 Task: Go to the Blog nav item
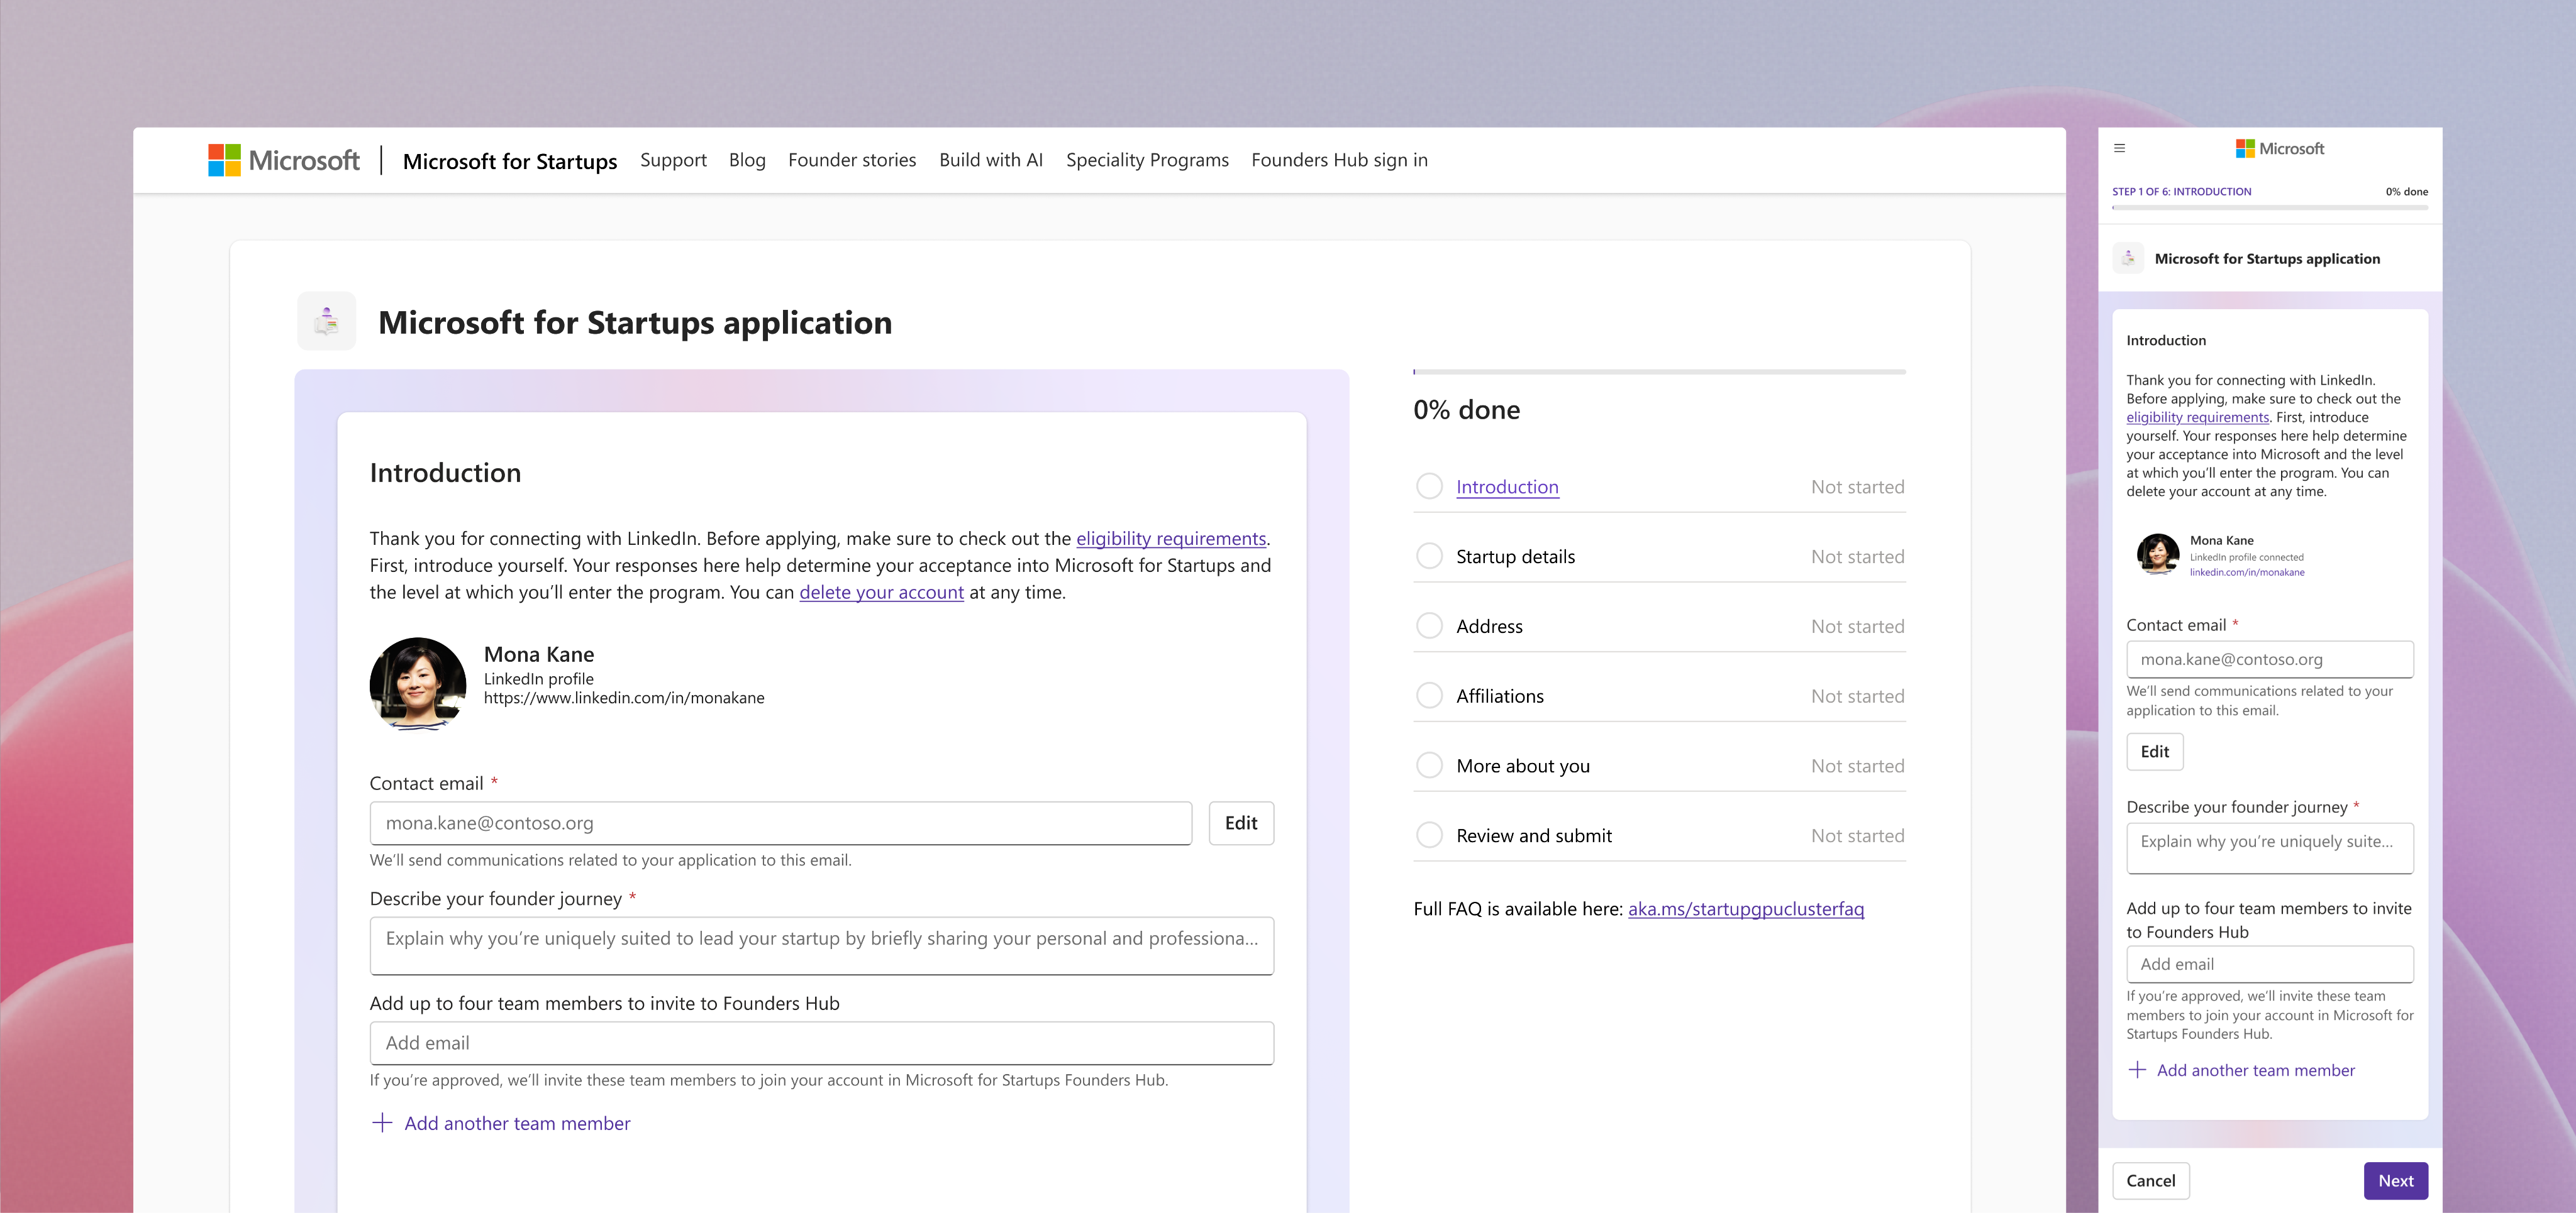747,160
